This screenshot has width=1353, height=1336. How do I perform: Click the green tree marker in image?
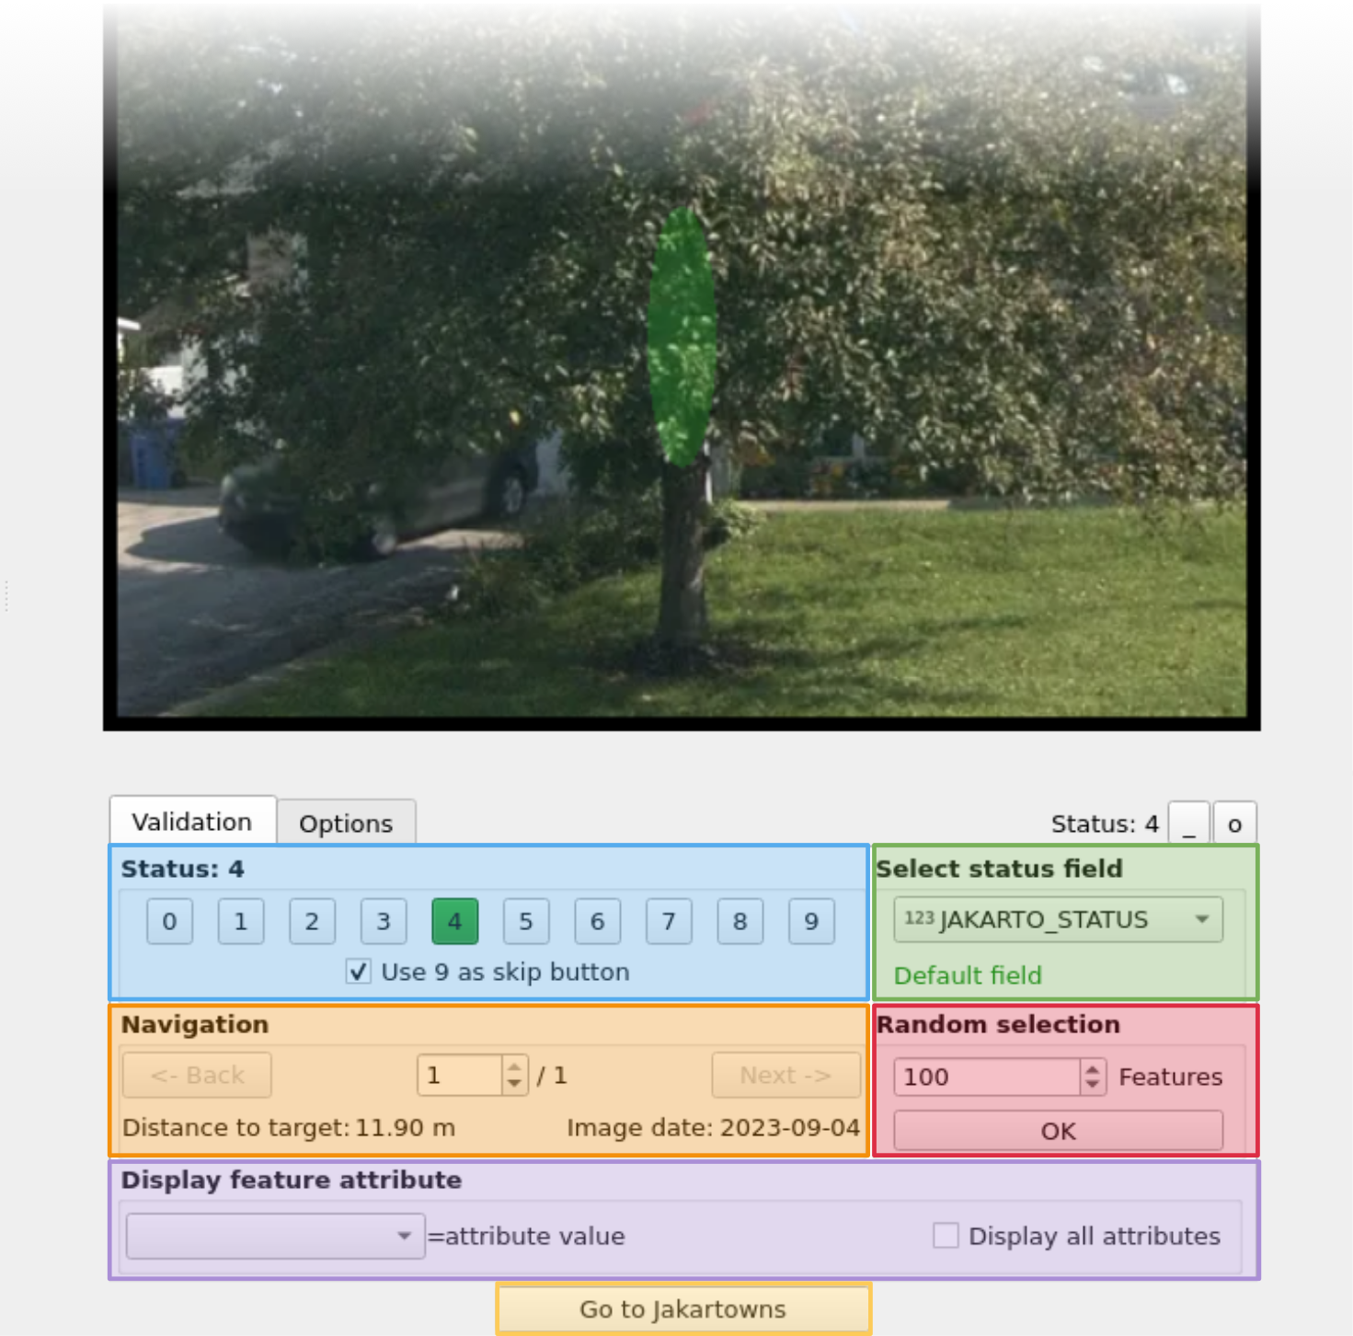(x=682, y=336)
